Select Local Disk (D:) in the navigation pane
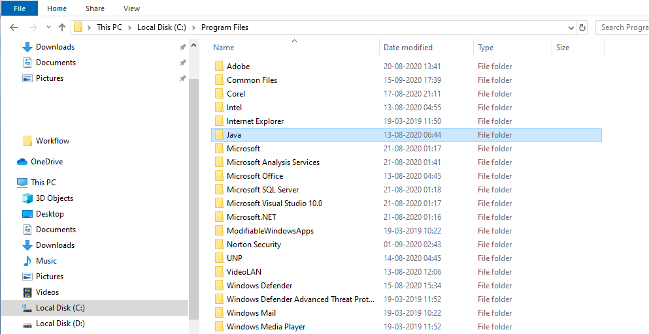Viewport: 649px width, 334px height. point(60,324)
